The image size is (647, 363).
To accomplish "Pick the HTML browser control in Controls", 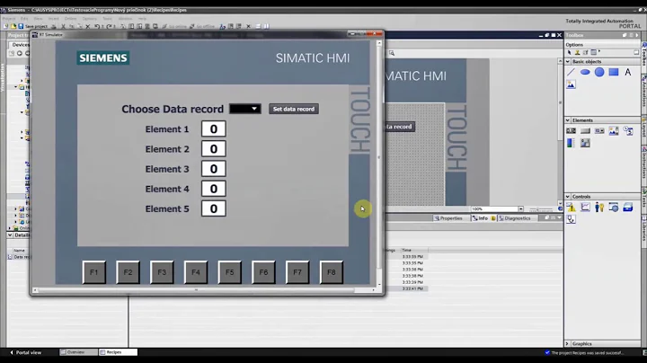I will pos(614,207).
